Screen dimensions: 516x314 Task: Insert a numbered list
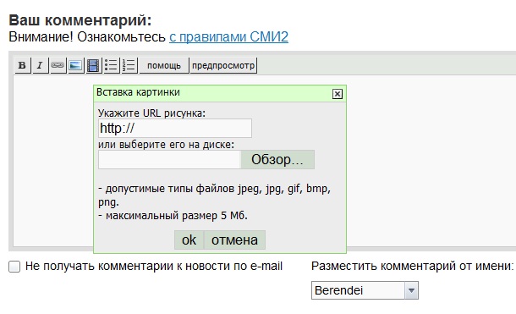pyautogui.click(x=129, y=65)
